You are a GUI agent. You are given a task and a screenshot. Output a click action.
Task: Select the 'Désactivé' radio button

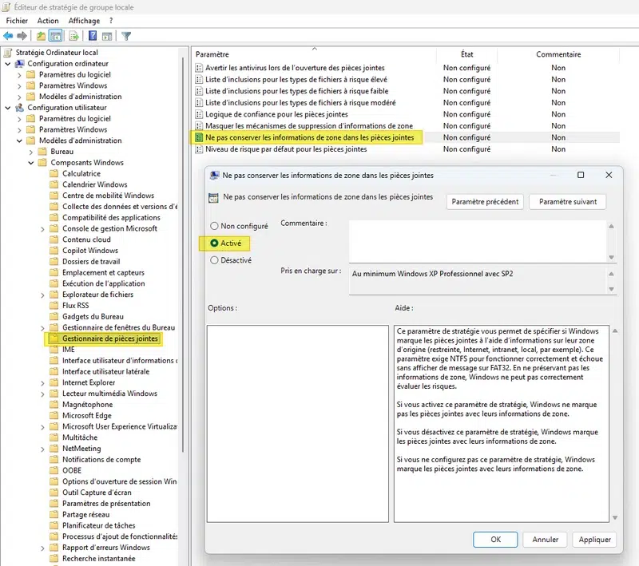pyautogui.click(x=214, y=259)
